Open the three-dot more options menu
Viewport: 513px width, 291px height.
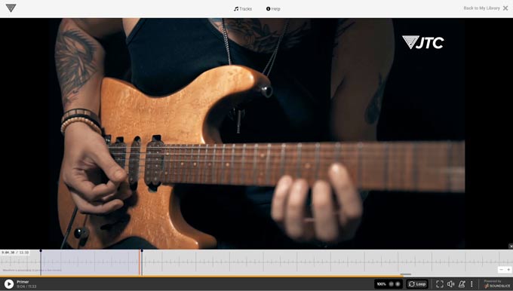(472, 284)
